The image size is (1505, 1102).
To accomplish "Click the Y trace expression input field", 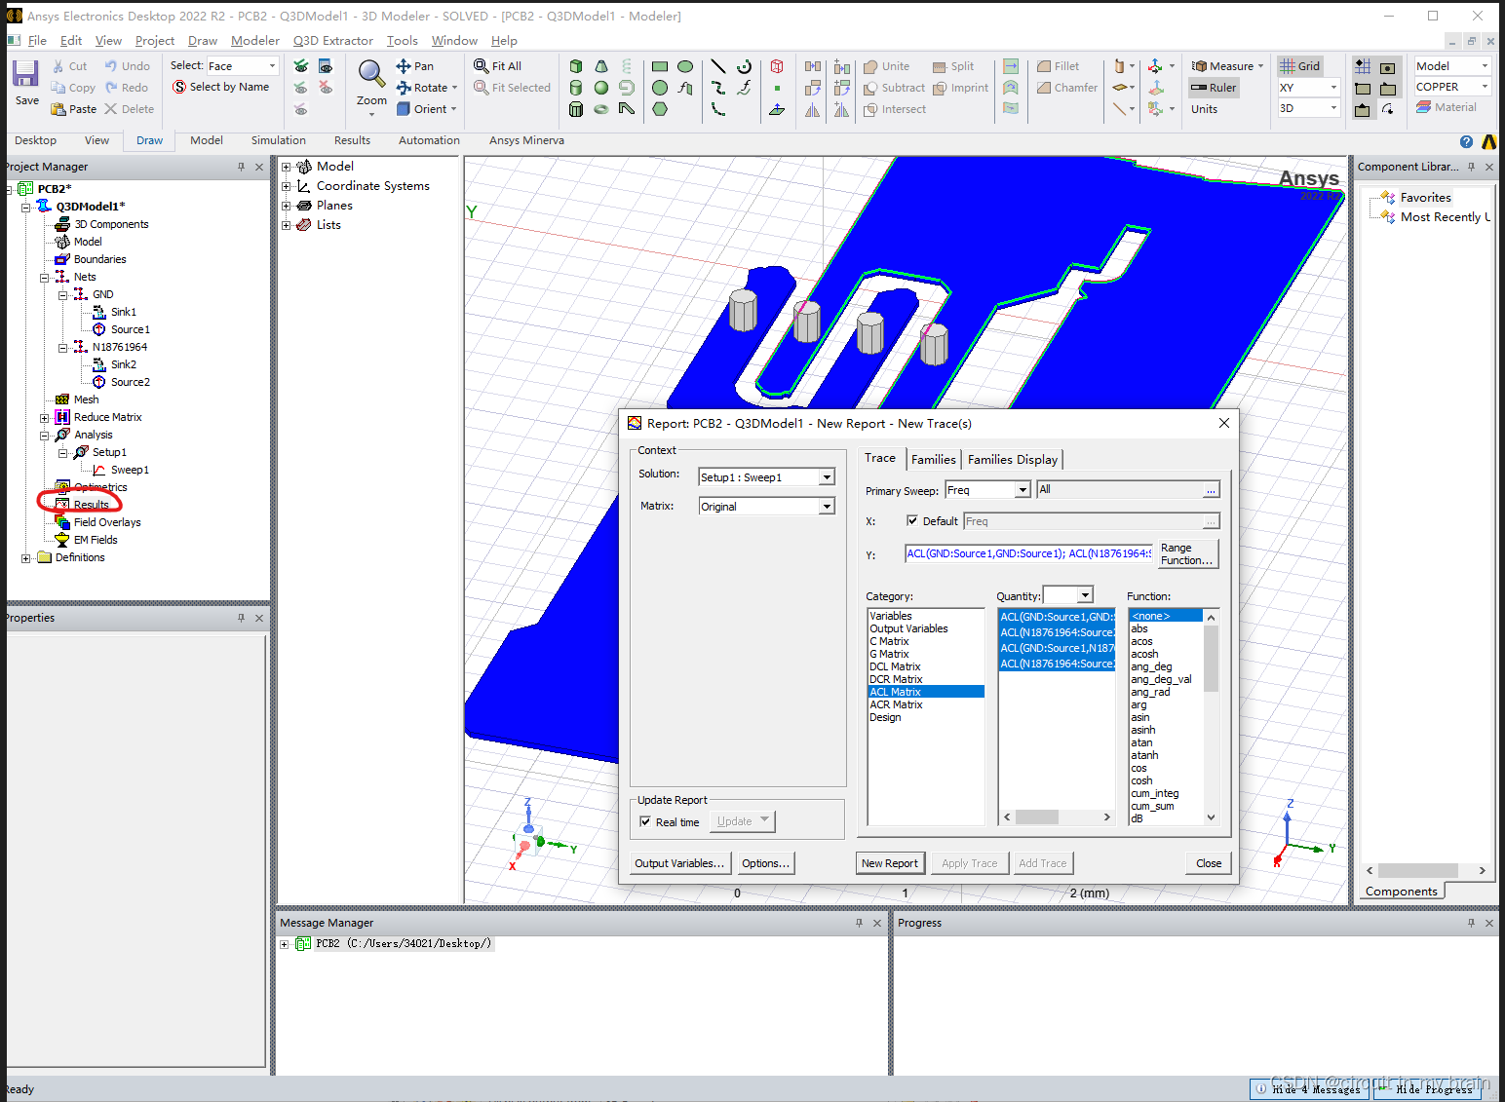I will pos(1028,553).
